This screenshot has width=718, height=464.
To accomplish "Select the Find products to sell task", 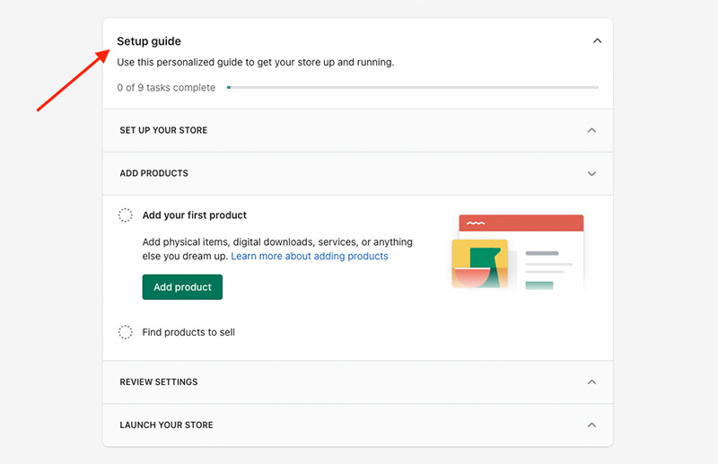I will click(x=188, y=332).
